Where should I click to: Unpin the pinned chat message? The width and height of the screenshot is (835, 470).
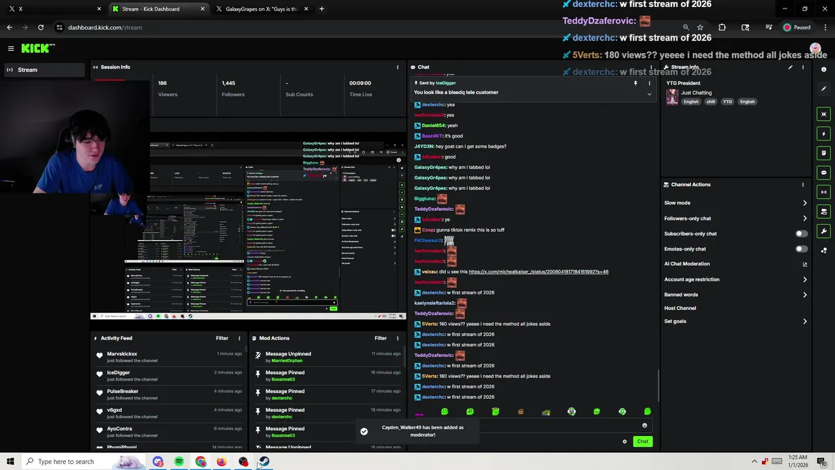pos(635,84)
